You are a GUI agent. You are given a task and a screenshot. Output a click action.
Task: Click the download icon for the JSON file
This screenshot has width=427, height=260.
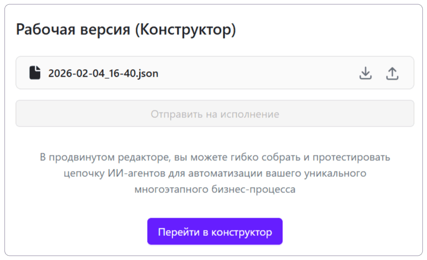(365, 73)
